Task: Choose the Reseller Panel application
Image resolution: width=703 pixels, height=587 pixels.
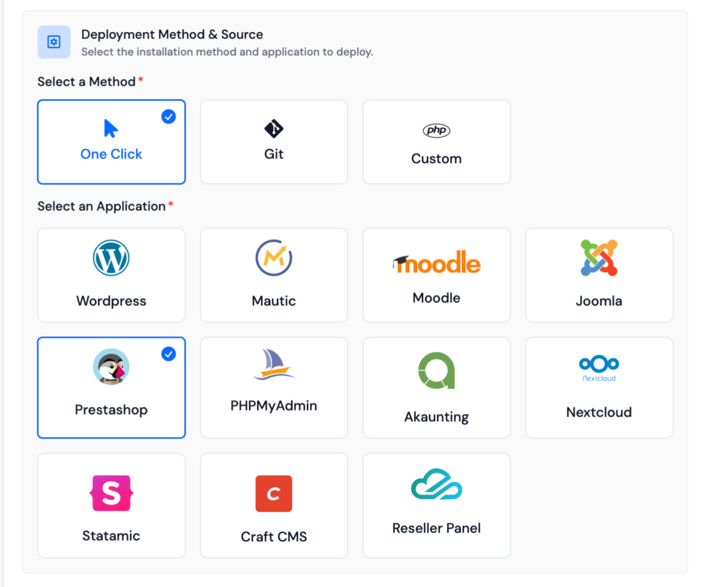Action: point(436,505)
